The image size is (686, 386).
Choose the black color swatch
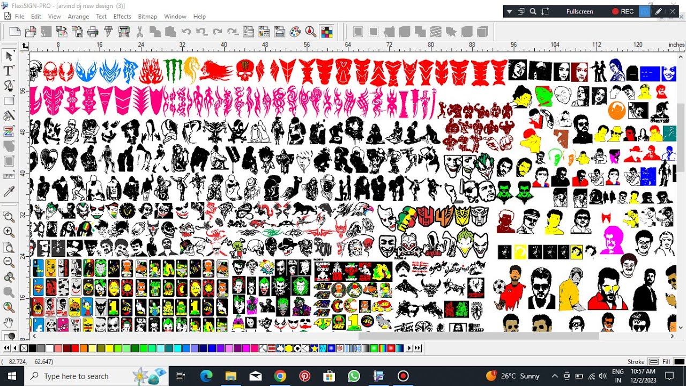pyautogui.click(x=33, y=348)
